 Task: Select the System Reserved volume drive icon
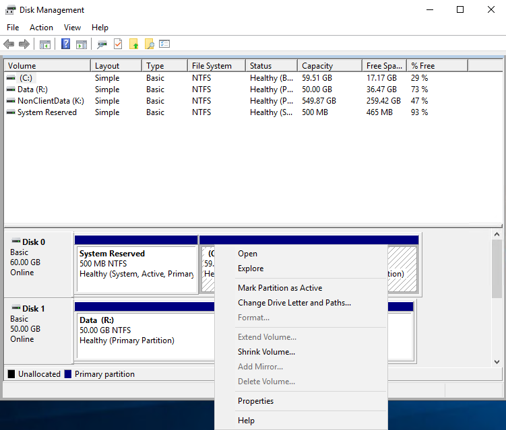(11, 112)
